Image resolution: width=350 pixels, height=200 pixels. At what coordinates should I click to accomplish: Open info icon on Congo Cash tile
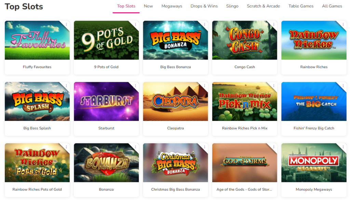point(274,25)
